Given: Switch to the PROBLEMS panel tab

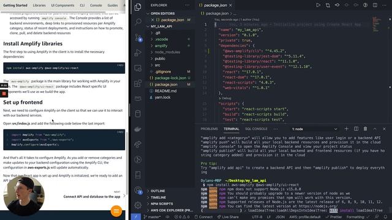Looking at the screenshot, I should (x=209, y=129).
